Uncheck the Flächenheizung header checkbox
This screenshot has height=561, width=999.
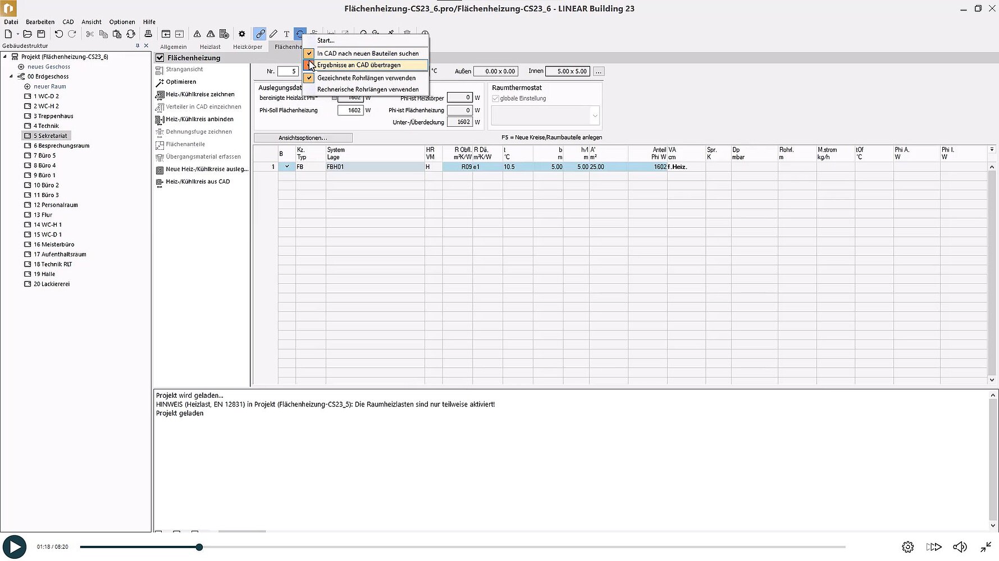pyautogui.click(x=160, y=58)
